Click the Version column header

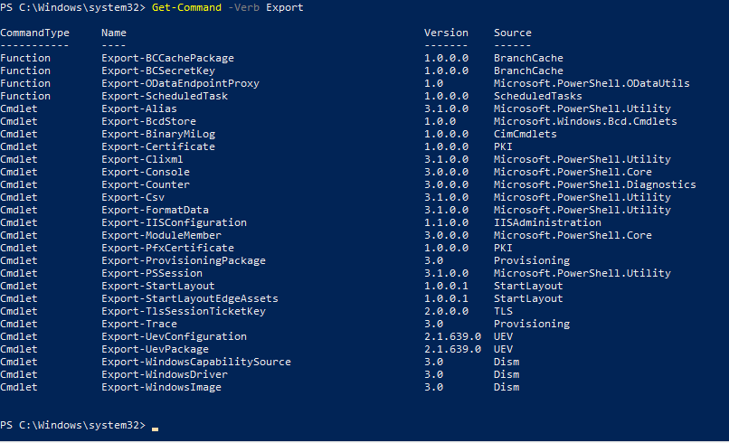point(446,33)
